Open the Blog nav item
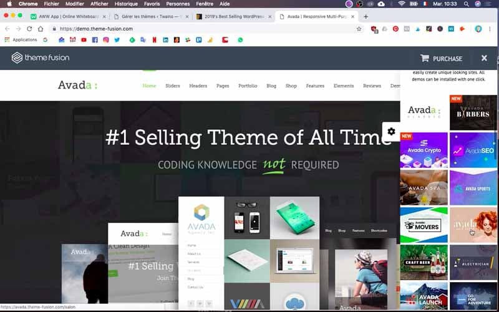This screenshot has height=312, width=499. (271, 85)
